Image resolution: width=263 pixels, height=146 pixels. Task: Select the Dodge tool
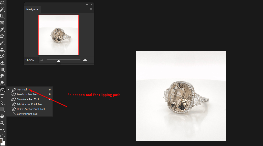click(x=2, y=83)
